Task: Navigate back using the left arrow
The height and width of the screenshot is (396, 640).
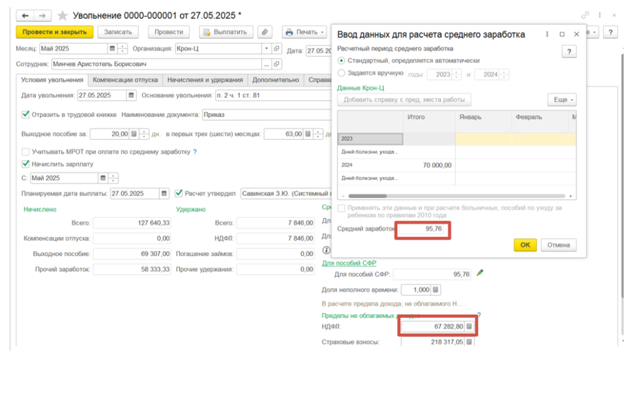Action: coord(26,15)
